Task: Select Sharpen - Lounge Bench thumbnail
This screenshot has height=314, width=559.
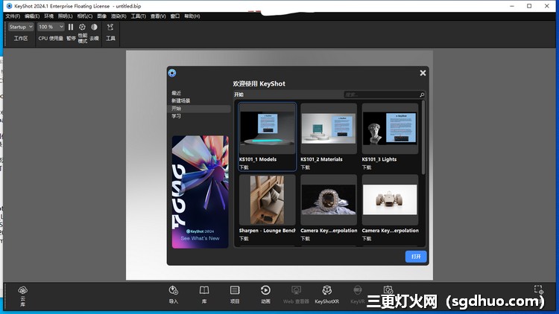Action: click(x=268, y=199)
